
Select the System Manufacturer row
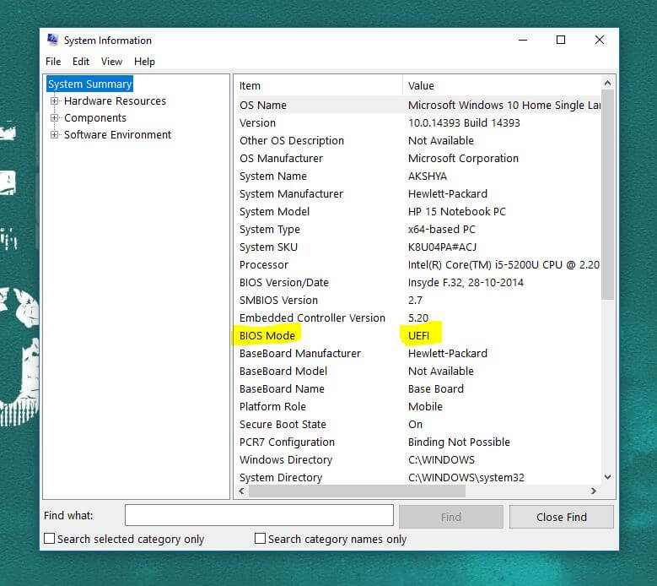tap(417, 194)
